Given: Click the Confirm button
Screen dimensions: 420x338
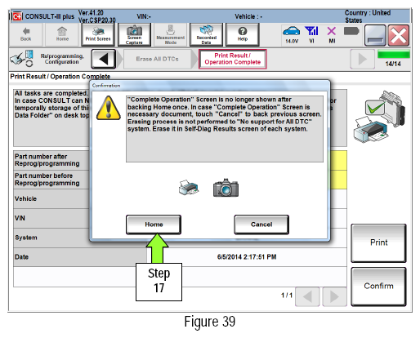Looking at the screenshot, I should tap(378, 287).
